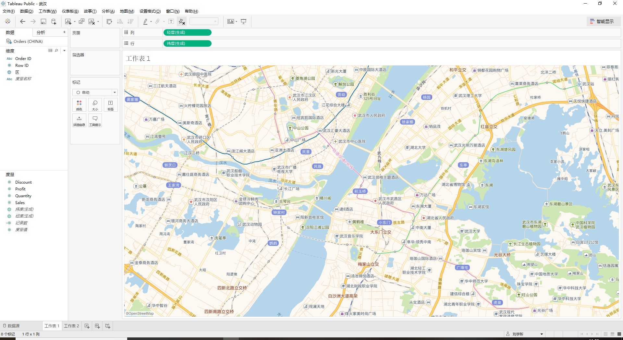Open the dimensions pane dropdown arrow
Image resolution: width=623 pixels, height=340 pixels.
click(64, 51)
